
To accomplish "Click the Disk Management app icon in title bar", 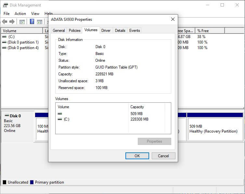I will [x=5, y=5].
